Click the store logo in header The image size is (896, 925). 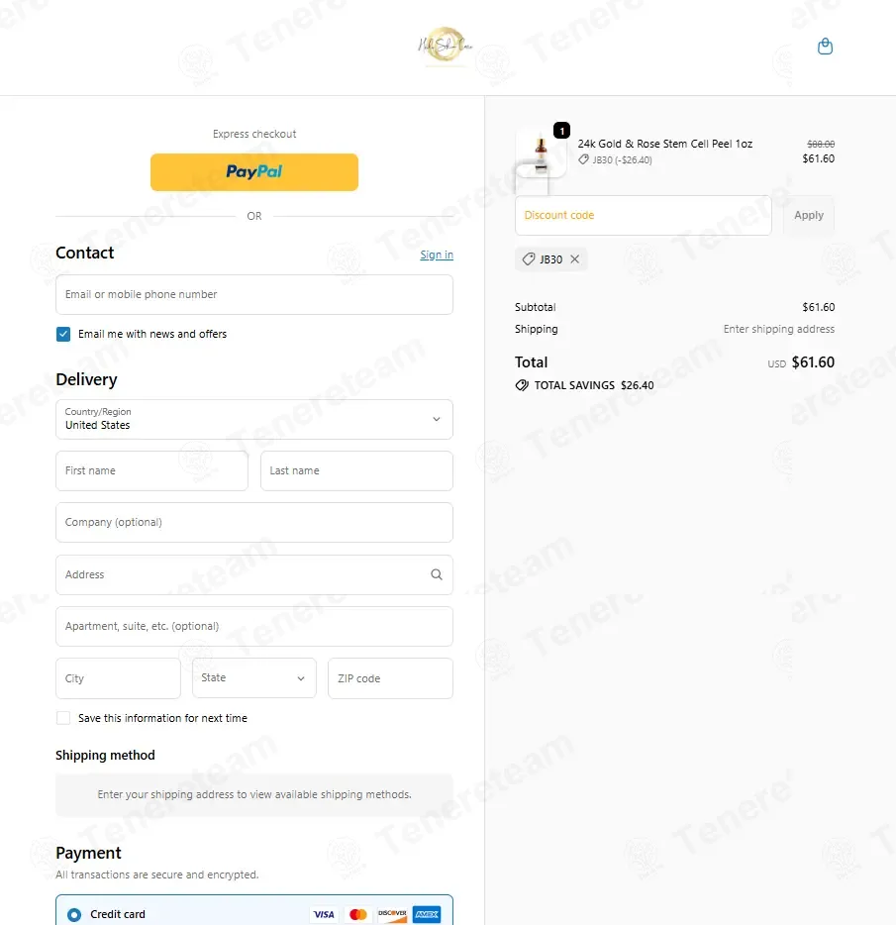446,45
